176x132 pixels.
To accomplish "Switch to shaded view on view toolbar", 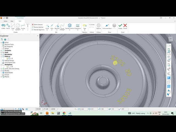I will click(169, 78).
